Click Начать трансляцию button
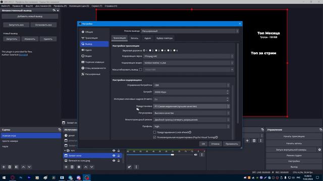323x181 pixels. (x=294, y=136)
